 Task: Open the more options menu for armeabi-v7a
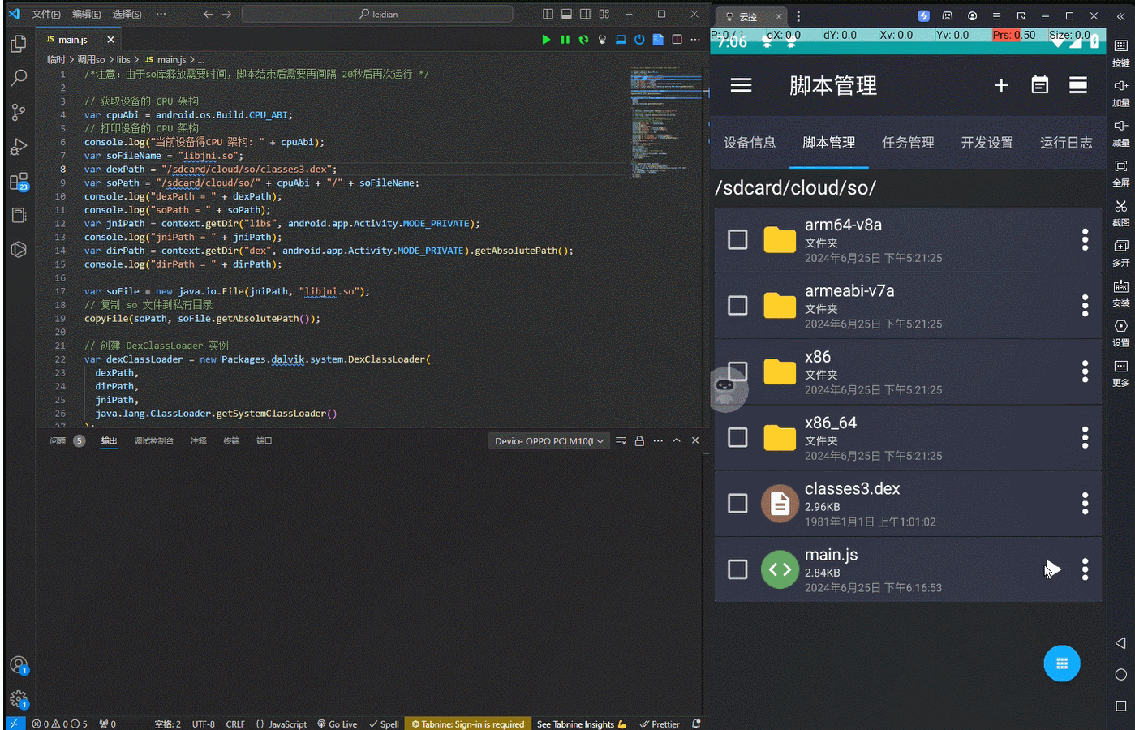click(1085, 306)
